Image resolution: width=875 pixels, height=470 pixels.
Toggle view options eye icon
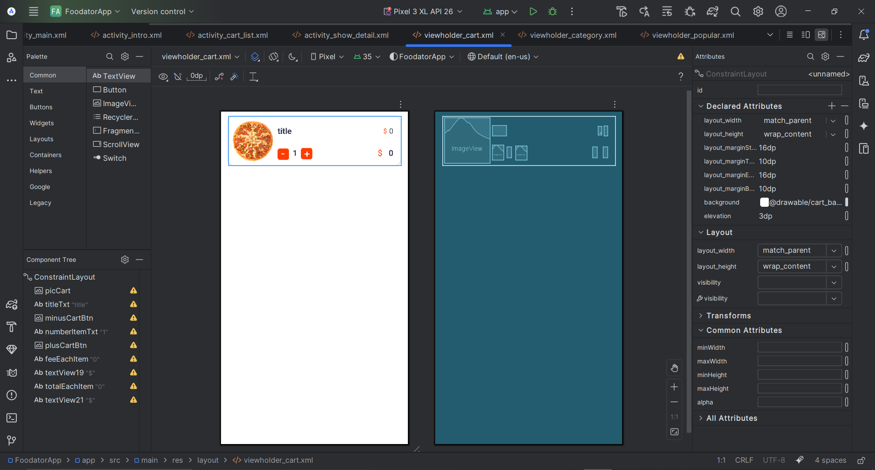point(163,77)
